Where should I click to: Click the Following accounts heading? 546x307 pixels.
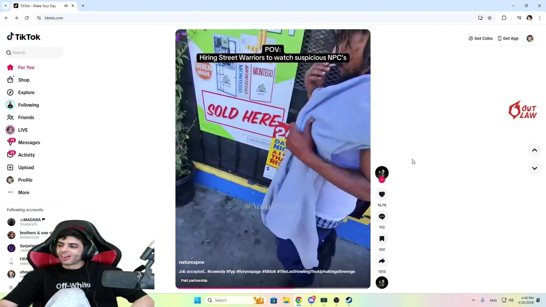click(25, 210)
